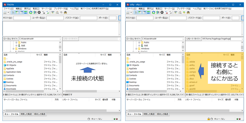Screen dimensions: 246x123
Task: Expand the Public folder in ccftp tree
Action: [139, 42]
